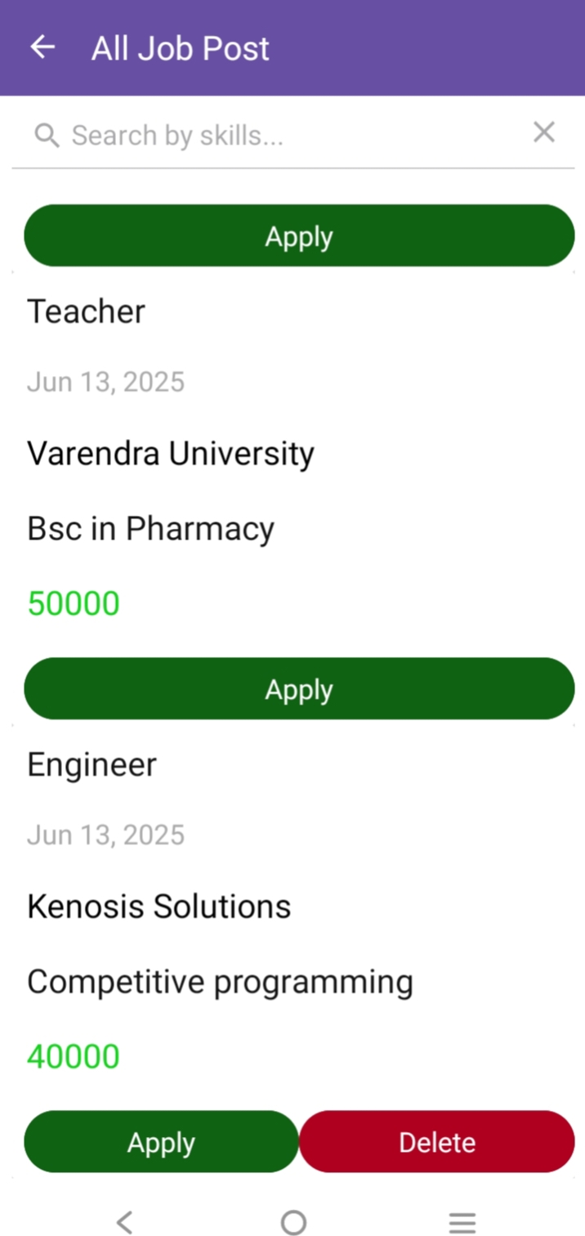This screenshot has height=1236, width=585.
Task: Focus the Search by skills field
Action: 292,135
